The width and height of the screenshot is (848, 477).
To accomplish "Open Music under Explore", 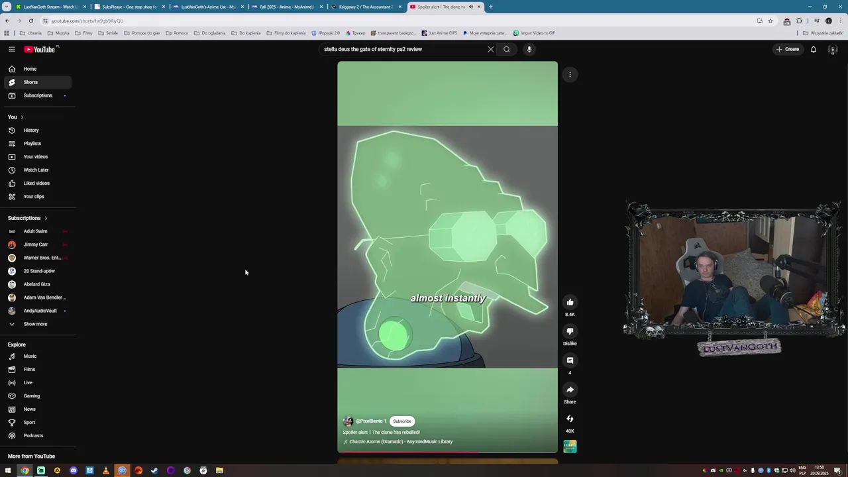I will [37, 356].
